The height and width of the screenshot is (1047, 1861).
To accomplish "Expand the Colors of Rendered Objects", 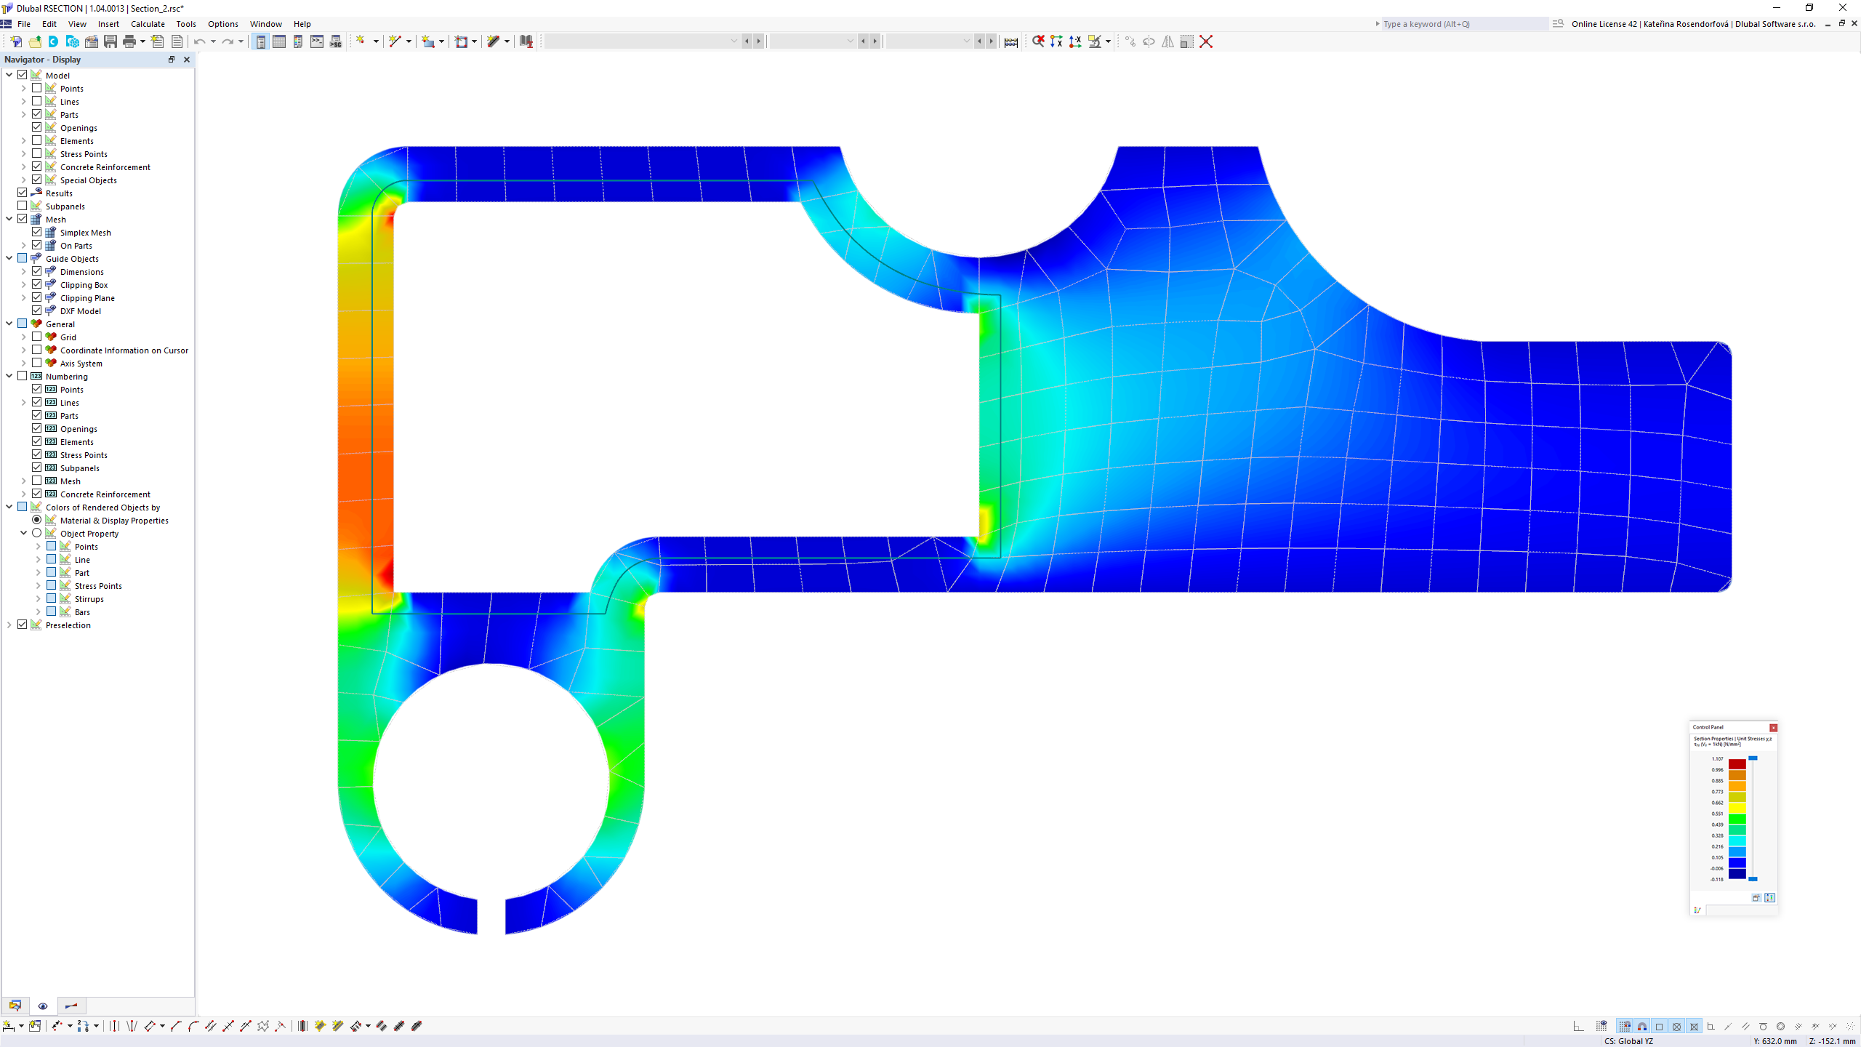I will click(x=9, y=508).
